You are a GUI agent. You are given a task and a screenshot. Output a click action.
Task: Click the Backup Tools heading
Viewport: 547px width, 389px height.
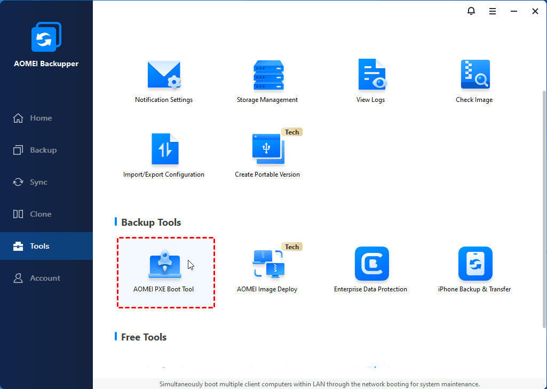[151, 222]
